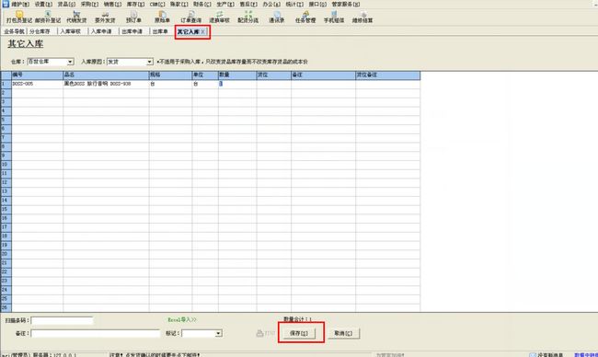The height and width of the screenshot is (357, 598).
Task: Click the 货位备注 column header
Action: [x=388, y=75]
